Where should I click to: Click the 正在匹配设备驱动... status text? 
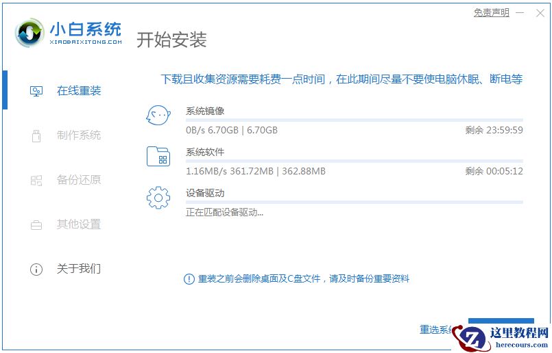pyautogui.click(x=225, y=213)
